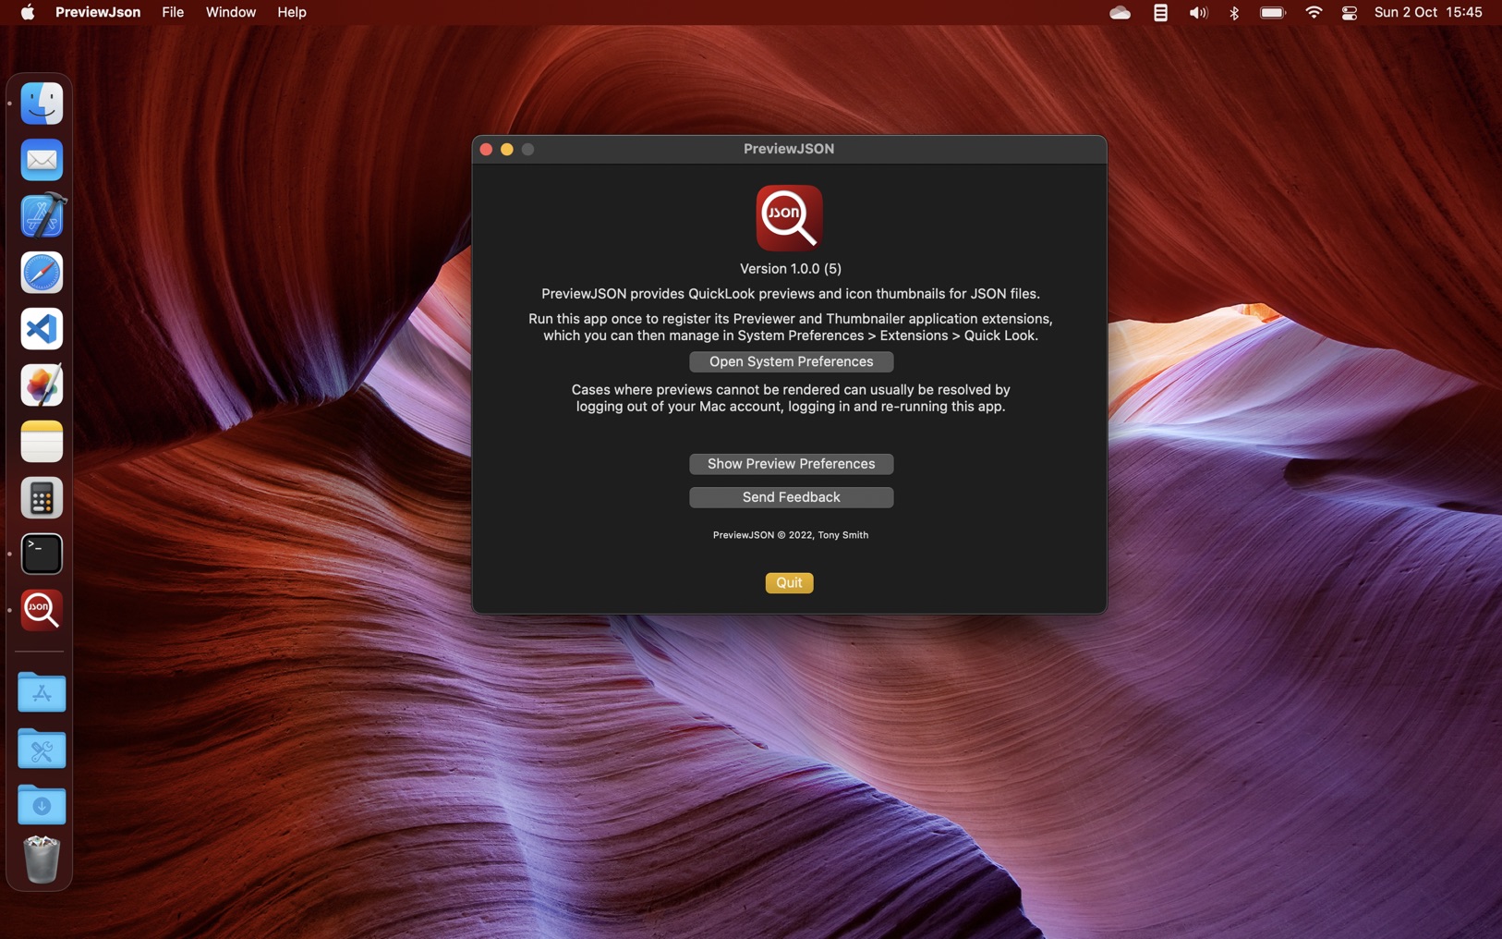The height and width of the screenshot is (939, 1502).
Task: Open the volume control in menu bar
Action: (1198, 12)
